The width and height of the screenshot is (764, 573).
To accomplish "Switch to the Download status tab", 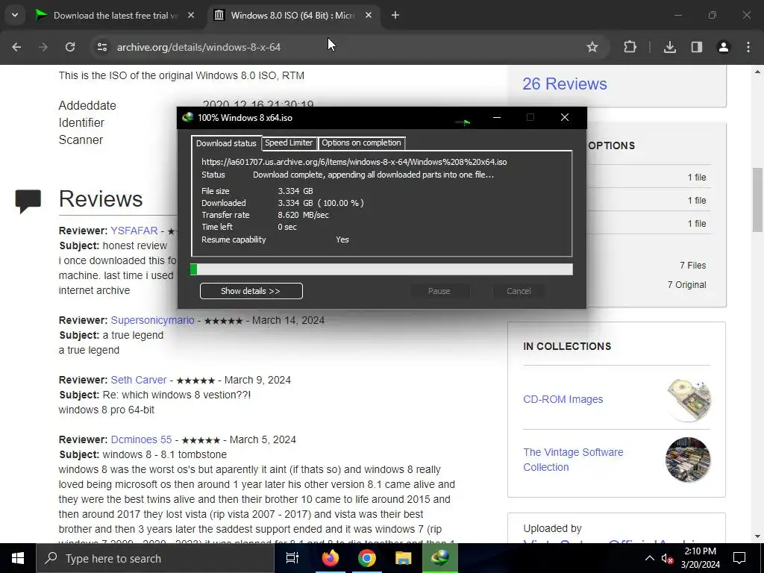I will [x=226, y=143].
